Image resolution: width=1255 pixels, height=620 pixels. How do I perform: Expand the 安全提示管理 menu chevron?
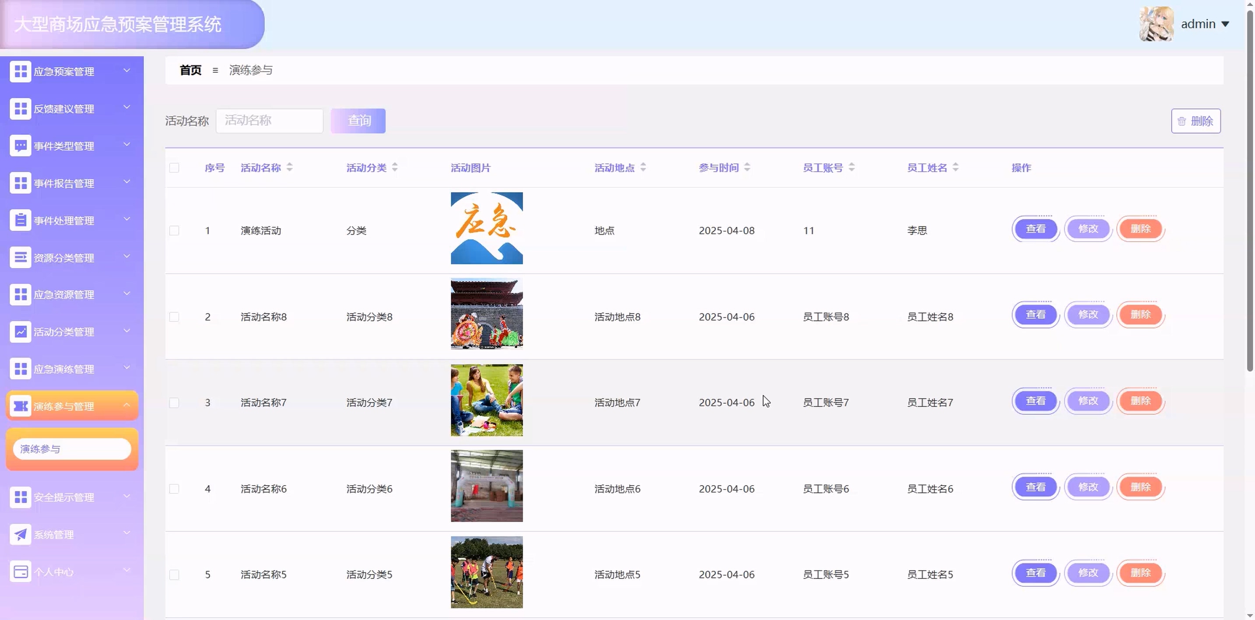click(126, 496)
